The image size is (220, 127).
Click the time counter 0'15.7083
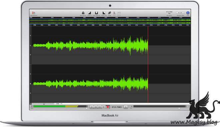point(117,107)
